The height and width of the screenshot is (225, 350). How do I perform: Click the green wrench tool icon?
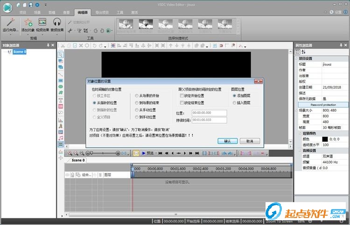[x=108, y=31]
